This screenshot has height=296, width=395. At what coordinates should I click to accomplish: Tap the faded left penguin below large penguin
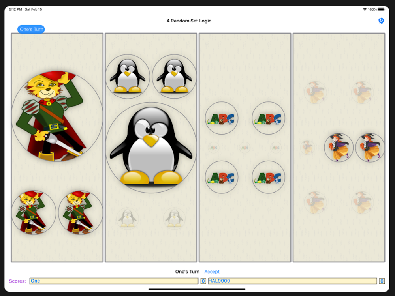tap(128, 219)
